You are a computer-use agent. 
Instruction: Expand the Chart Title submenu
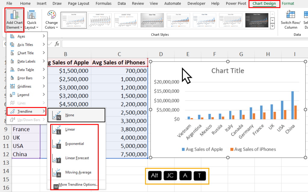[27, 53]
